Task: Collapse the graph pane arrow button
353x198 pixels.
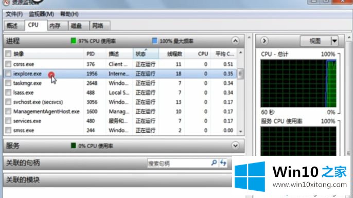Action: click(x=264, y=41)
